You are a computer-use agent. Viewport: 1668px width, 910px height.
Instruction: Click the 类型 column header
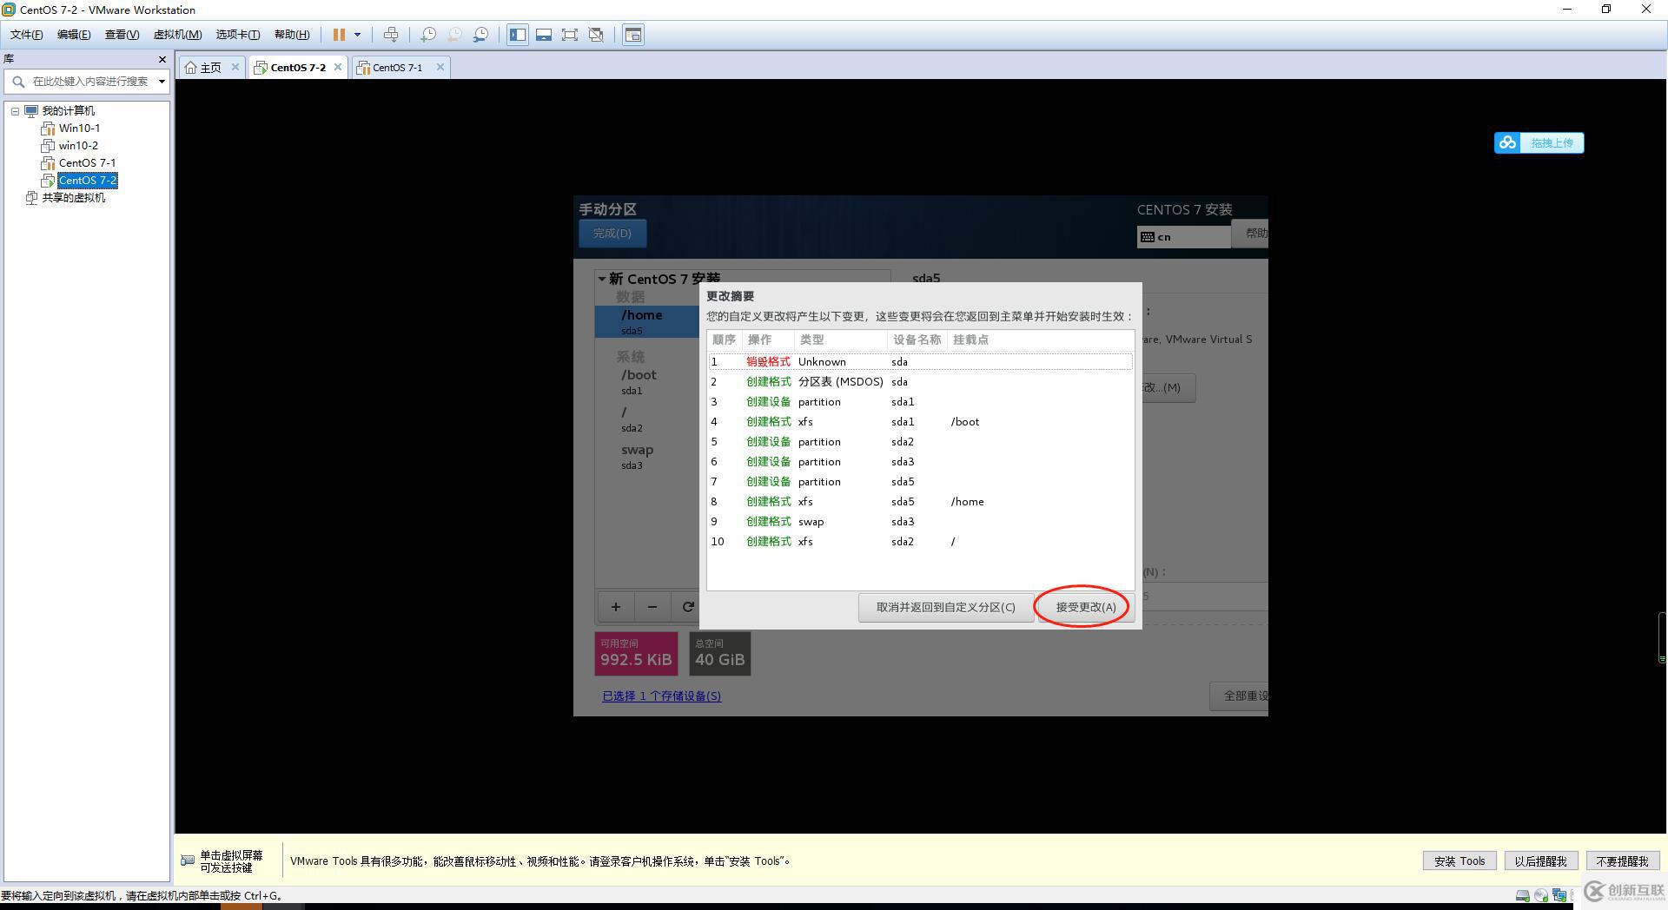(x=841, y=340)
